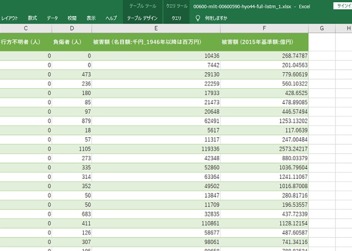Select cell with value 110861
This screenshot has width=352, height=251.
click(156, 224)
